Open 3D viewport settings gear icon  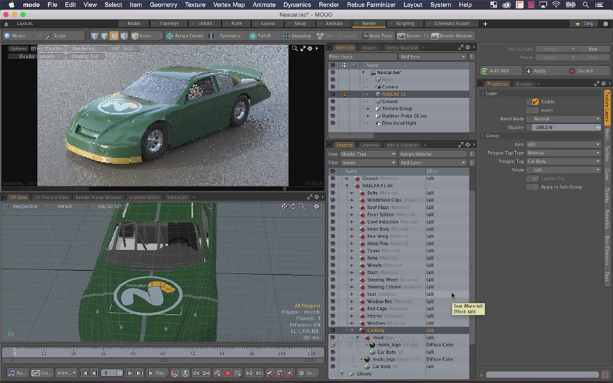(316, 206)
